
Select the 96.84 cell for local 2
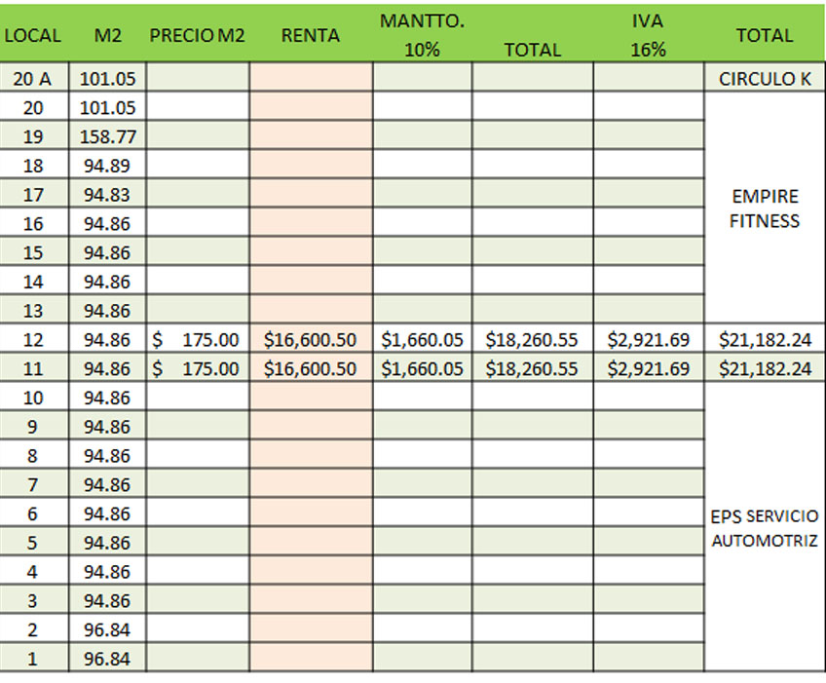(107, 629)
